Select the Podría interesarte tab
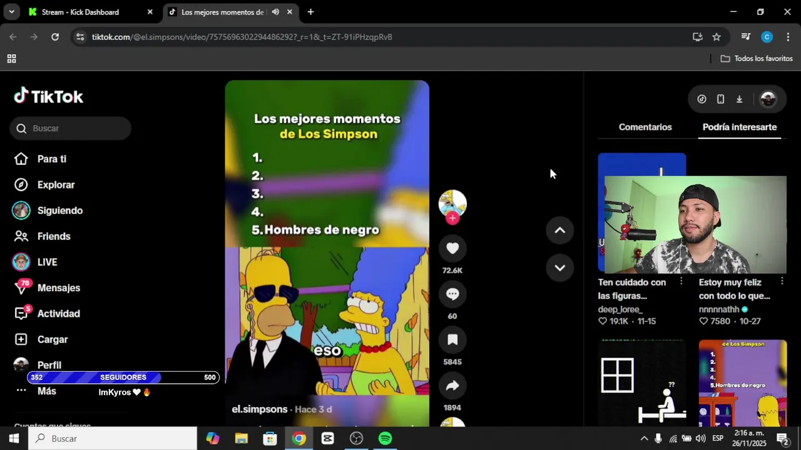The width and height of the screenshot is (801, 450). 740,127
